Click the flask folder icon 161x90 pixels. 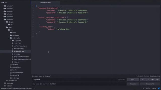click(7, 27)
